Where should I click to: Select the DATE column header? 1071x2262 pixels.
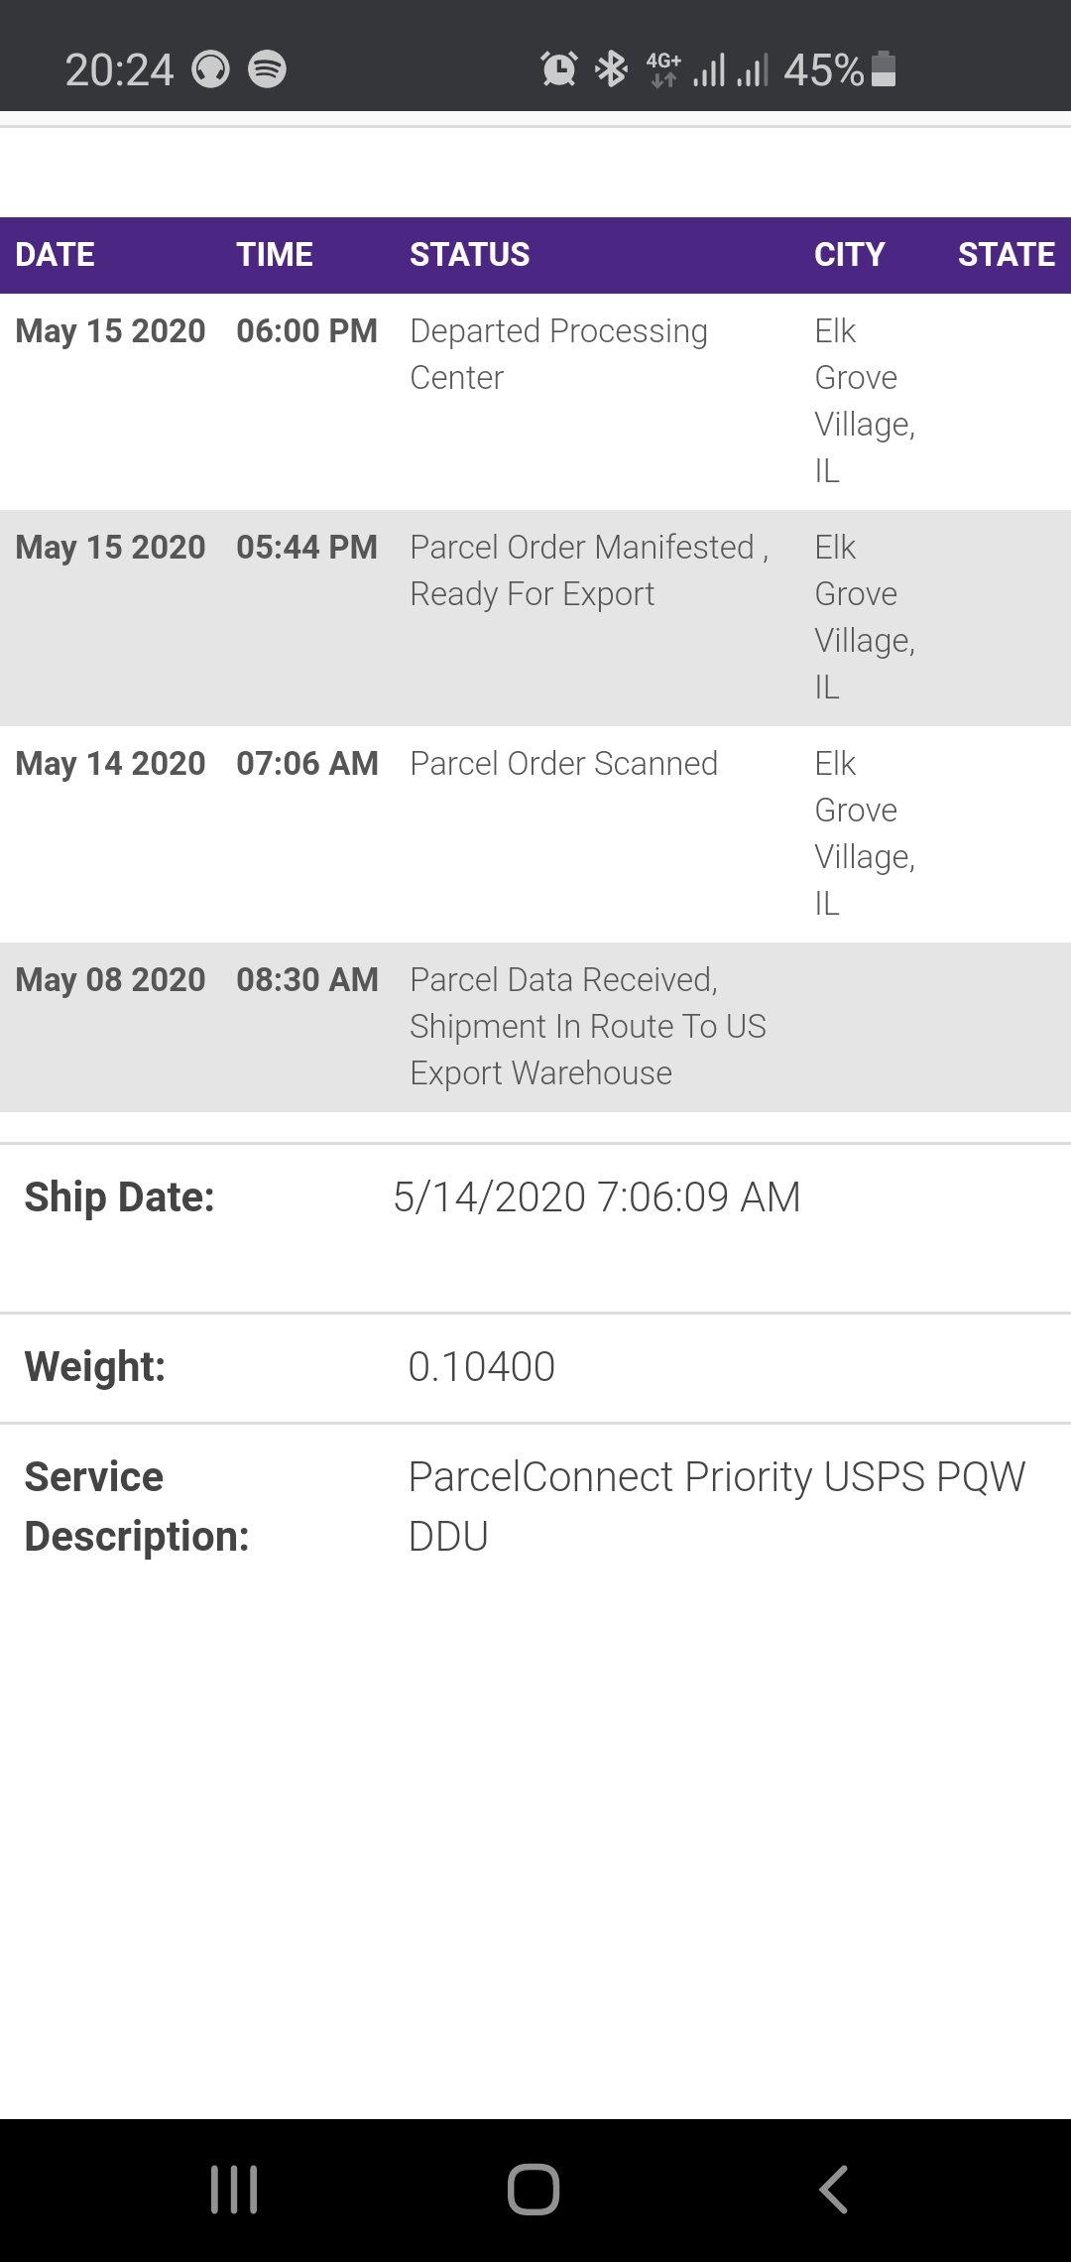(56, 255)
